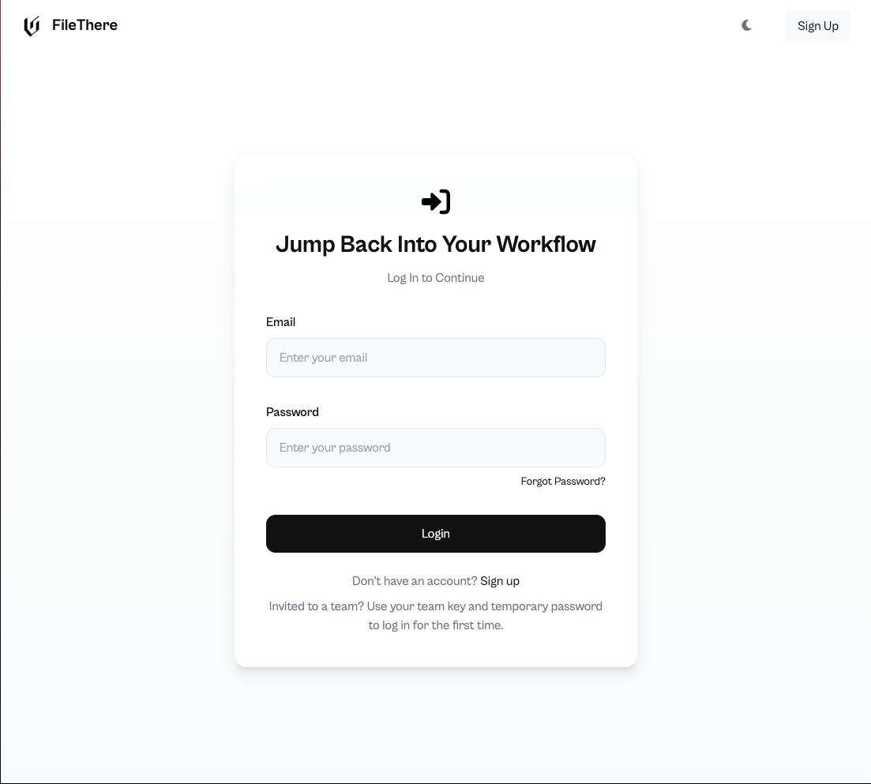Click the Don't have an account? text

pyautogui.click(x=415, y=581)
